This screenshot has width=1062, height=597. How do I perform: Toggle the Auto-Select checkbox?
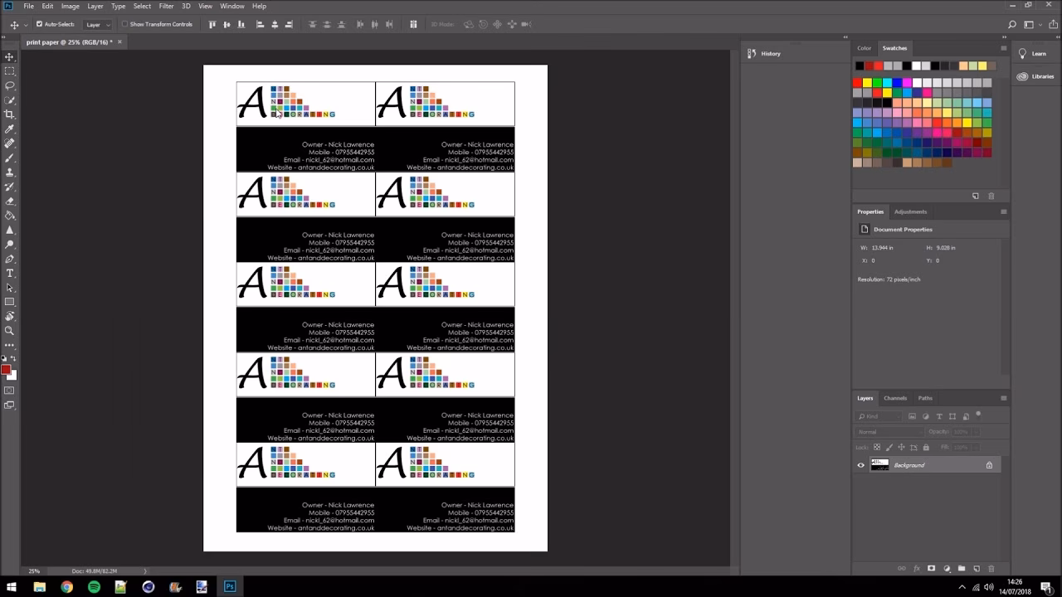pyautogui.click(x=38, y=24)
